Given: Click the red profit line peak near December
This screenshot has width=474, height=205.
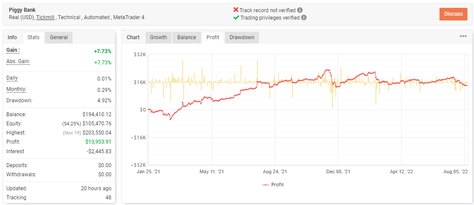Looking at the screenshot, I should click(x=328, y=70).
